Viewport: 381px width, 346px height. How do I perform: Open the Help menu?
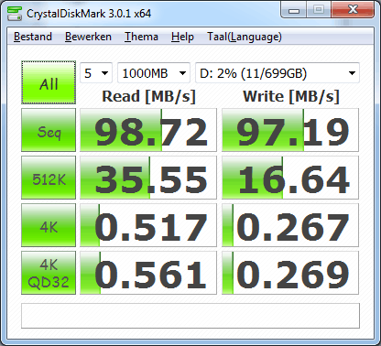[182, 37]
